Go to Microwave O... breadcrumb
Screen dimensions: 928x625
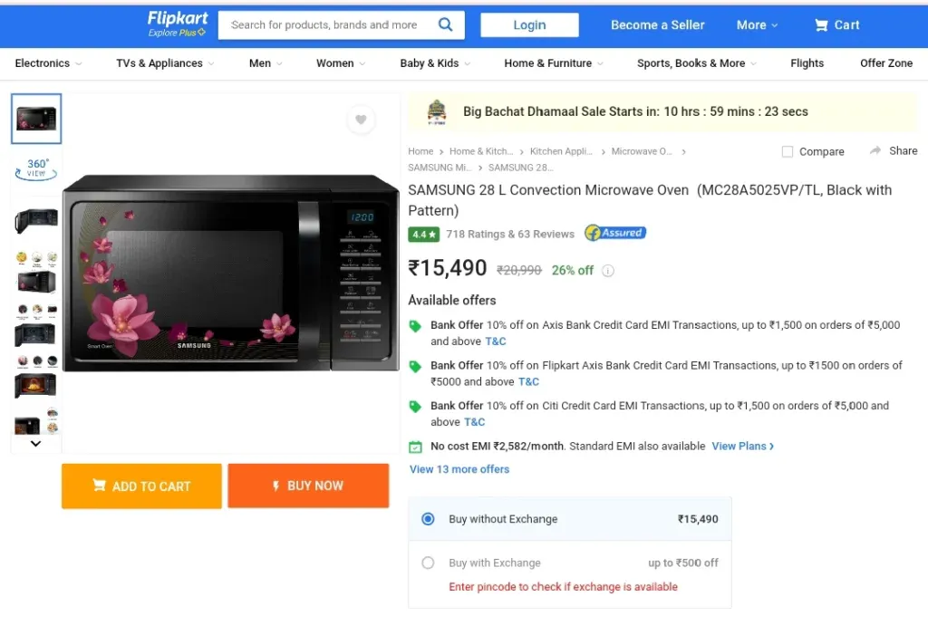tap(642, 151)
